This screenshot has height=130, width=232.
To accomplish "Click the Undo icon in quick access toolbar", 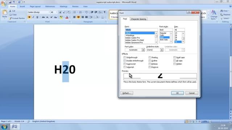I will point(14,2).
